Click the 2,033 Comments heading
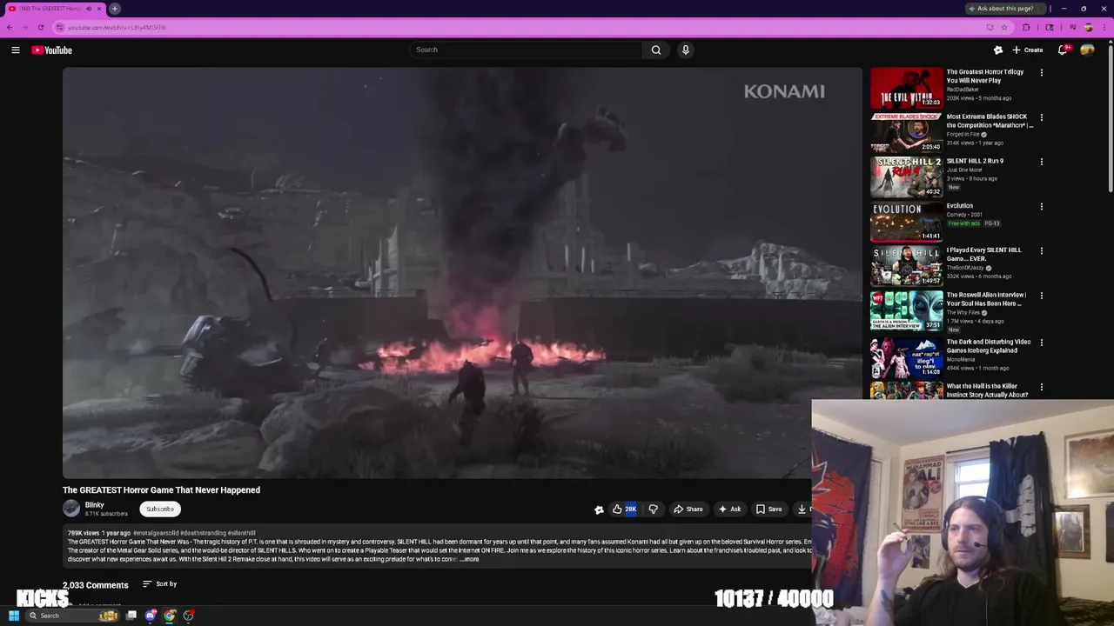 point(95,585)
